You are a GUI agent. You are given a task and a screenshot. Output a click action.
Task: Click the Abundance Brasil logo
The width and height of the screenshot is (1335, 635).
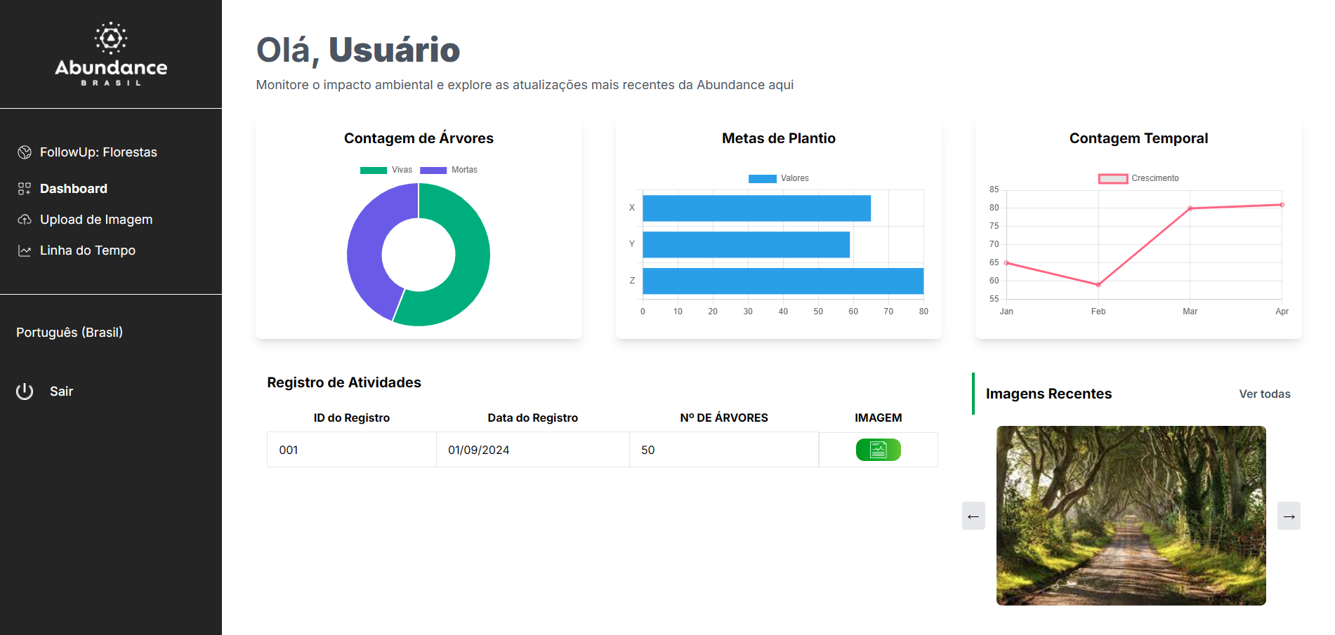111,54
